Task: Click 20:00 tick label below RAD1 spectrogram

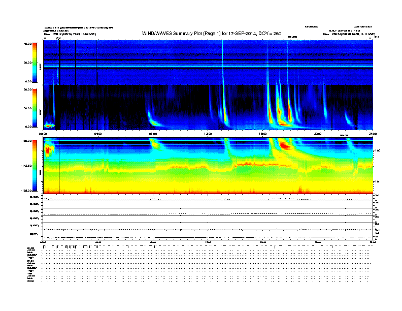Action: pos(318,134)
